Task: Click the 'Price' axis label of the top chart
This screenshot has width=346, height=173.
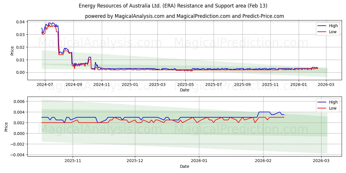Action: [12, 51]
